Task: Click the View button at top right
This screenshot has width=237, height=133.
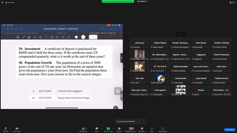Action: pos(233,3)
